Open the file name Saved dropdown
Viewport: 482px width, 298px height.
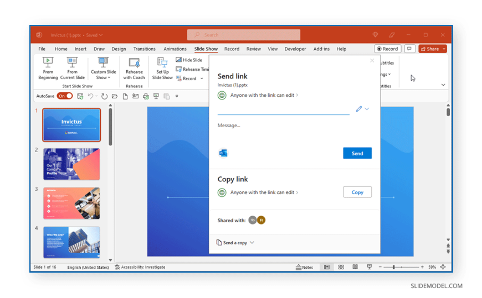click(x=94, y=35)
